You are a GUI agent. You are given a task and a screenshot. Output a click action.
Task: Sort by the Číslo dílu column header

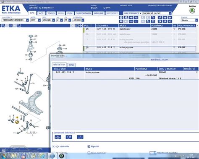coord(107,26)
